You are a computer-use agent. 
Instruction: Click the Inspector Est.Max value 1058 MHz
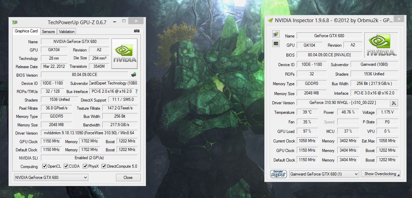click(x=387, y=141)
